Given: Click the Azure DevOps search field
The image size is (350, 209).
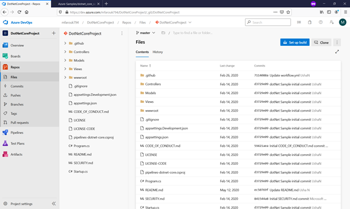Looking at the screenshot, I should pos(268,22).
